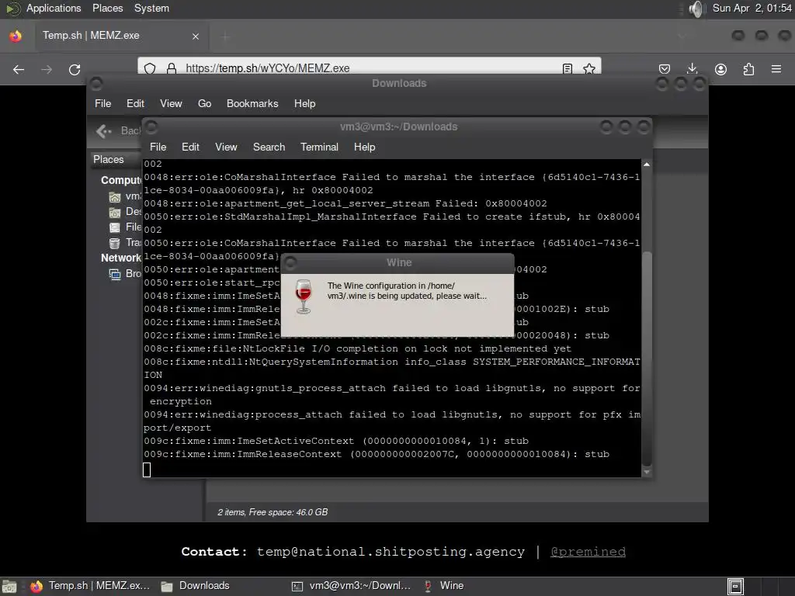Reload the Temp.sh page
The image size is (795, 596).
pos(75,69)
